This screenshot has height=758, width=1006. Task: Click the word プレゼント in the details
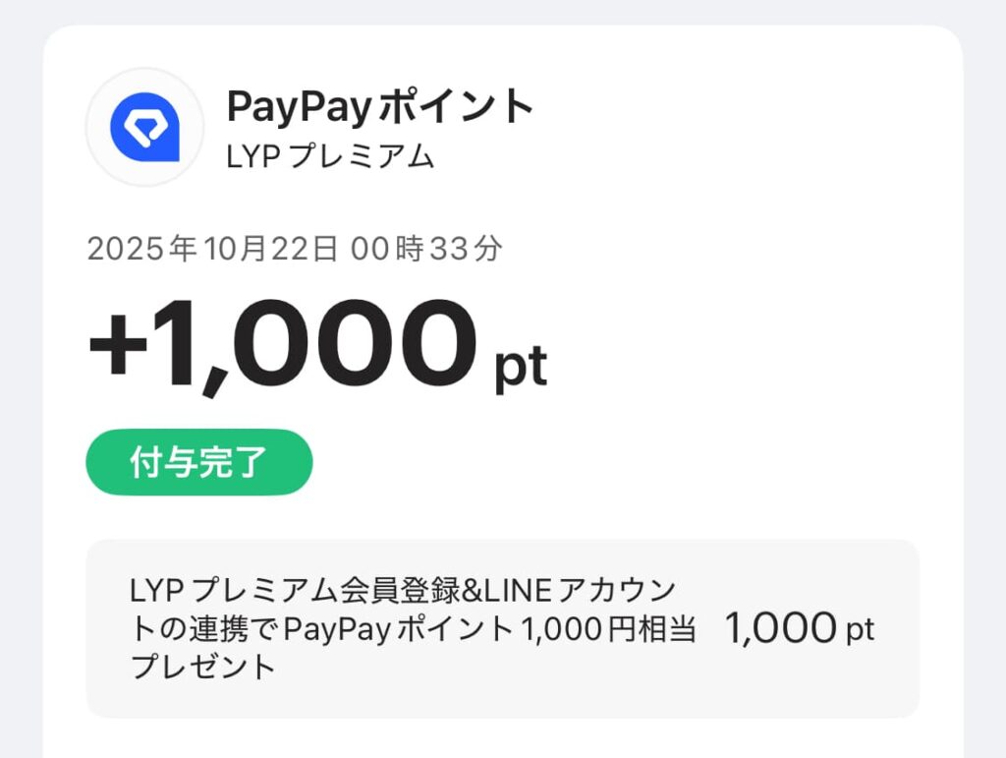tap(203, 667)
